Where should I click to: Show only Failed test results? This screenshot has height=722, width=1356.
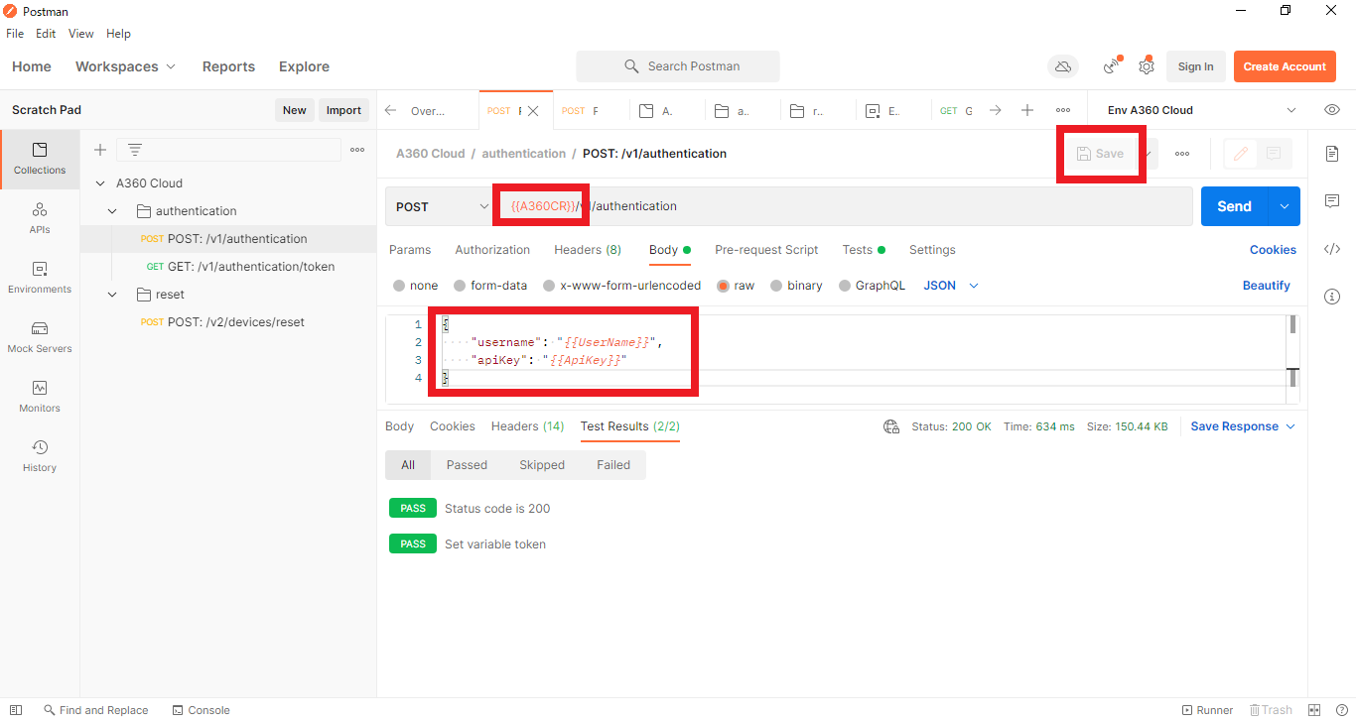(613, 465)
